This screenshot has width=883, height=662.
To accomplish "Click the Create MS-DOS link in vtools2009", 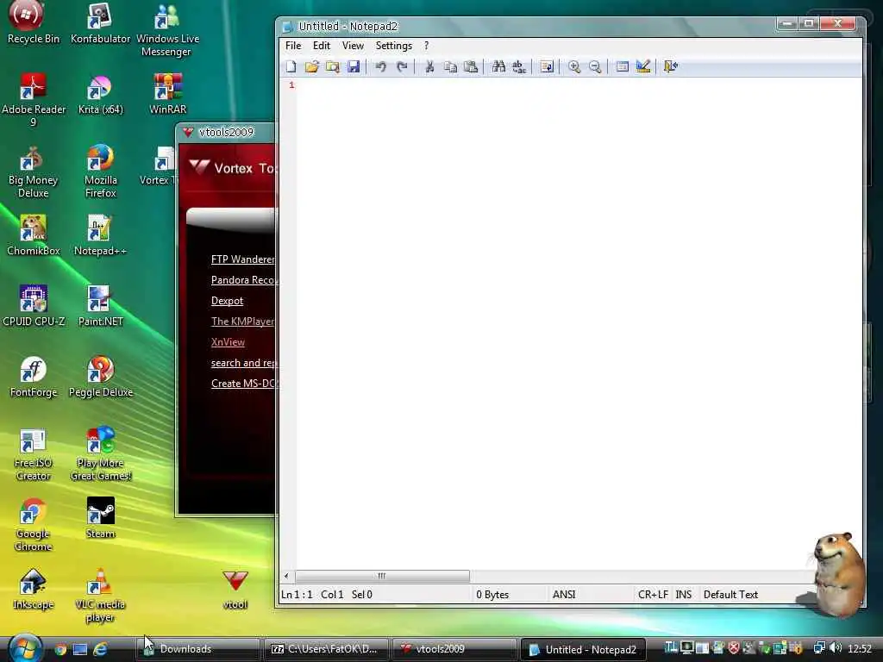I will tap(243, 384).
